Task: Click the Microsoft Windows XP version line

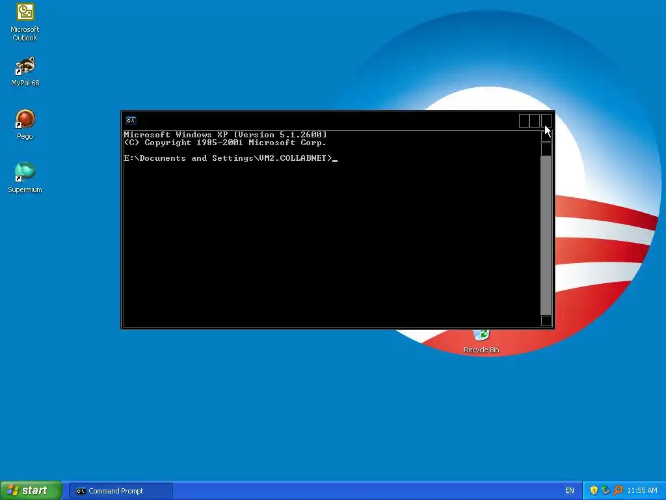Action: 226,134
